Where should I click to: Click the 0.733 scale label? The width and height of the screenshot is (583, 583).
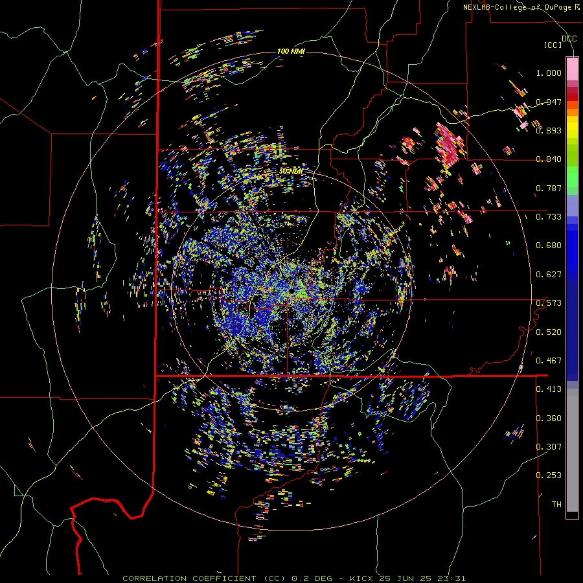pos(549,217)
